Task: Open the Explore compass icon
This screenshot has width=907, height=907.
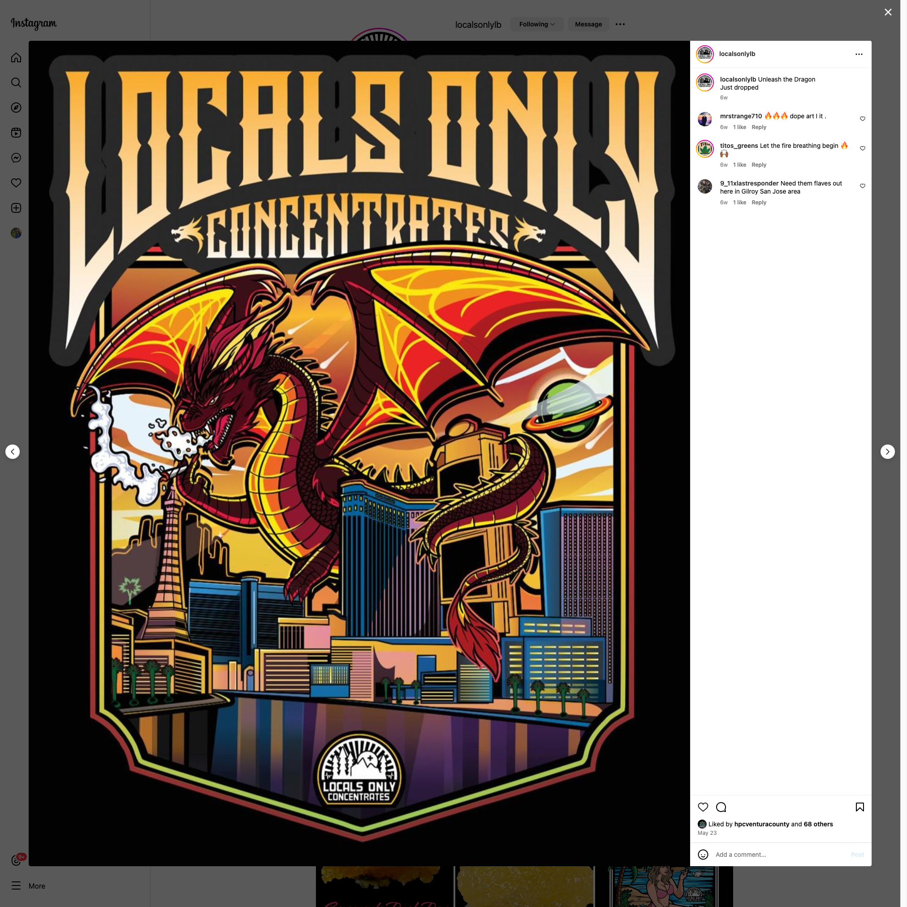Action: (x=16, y=108)
